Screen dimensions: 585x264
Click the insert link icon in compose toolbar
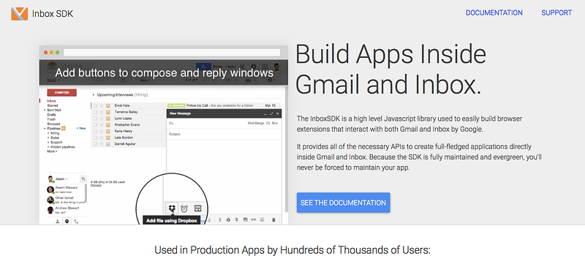pyautogui.click(x=254, y=220)
